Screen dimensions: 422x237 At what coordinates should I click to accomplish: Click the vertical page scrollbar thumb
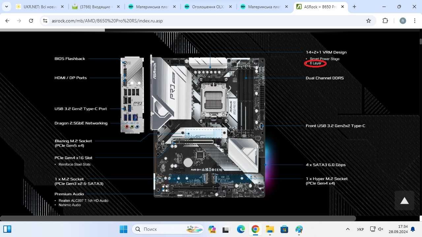[421, 41]
